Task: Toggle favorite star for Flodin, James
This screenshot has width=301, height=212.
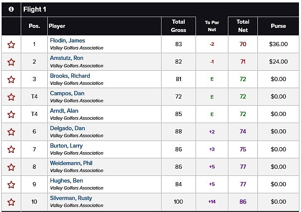Action: click(x=11, y=44)
